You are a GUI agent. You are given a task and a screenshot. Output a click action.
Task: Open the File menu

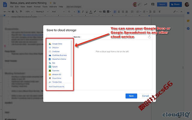tap(11, 7)
